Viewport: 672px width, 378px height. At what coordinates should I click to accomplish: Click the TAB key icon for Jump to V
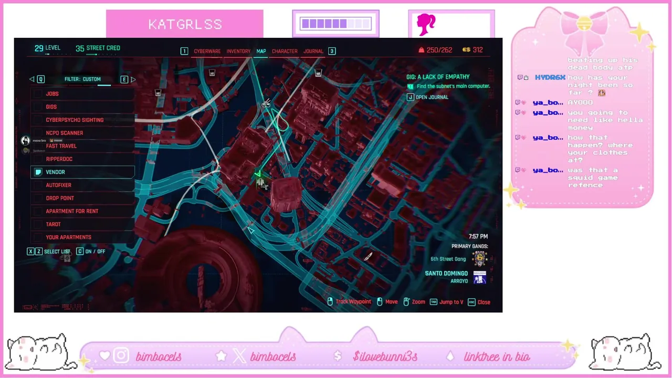[433, 302]
